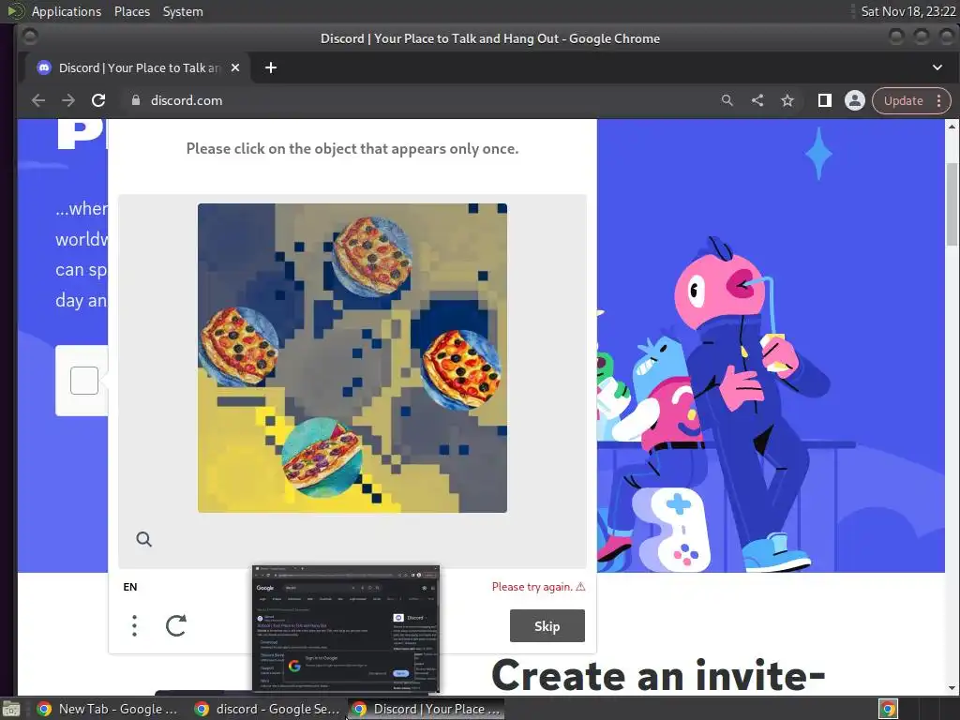The image size is (960, 720).
Task: Click the pizza on the right side
Action: coord(462,368)
